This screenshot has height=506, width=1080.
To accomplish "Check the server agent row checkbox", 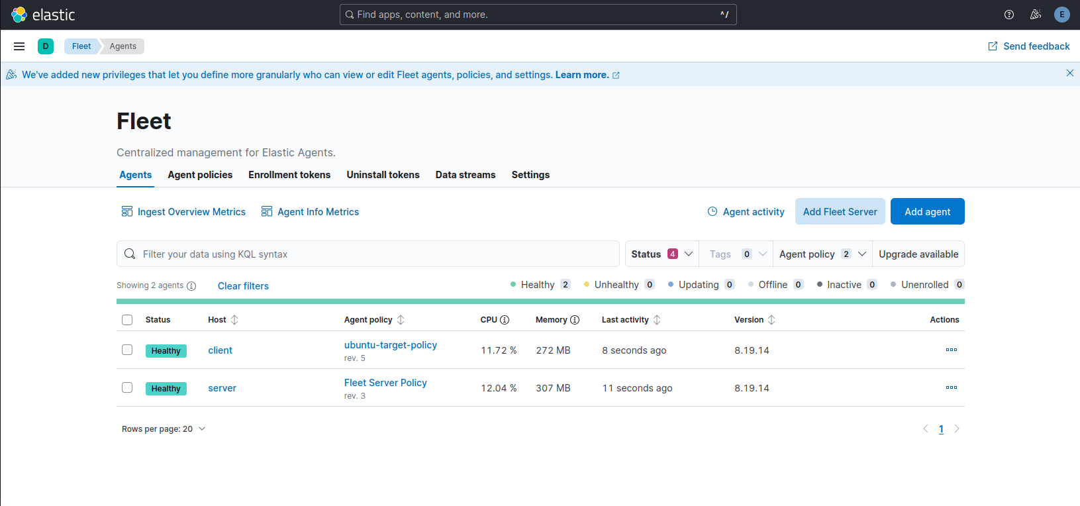I will pos(127,387).
